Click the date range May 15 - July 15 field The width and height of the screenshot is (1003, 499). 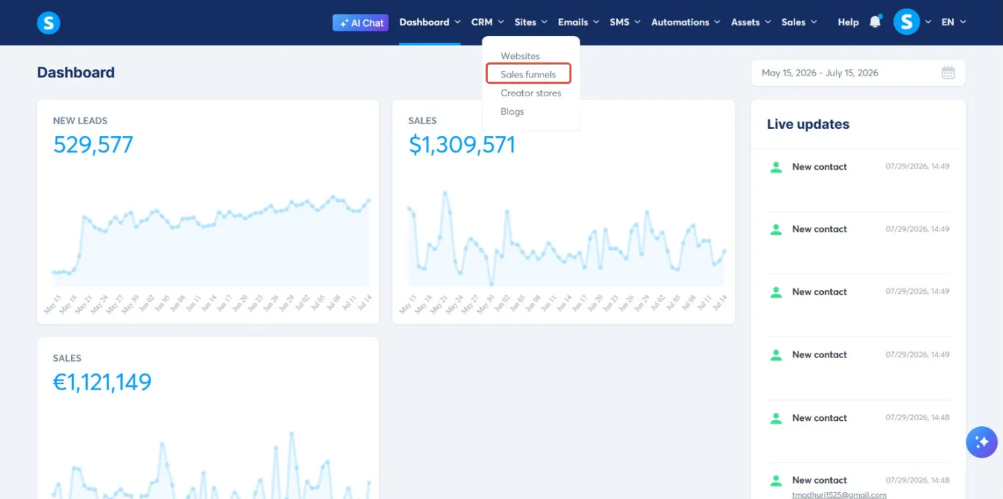[x=858, y=73]
